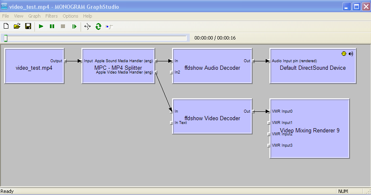Viewport: 371px width, 195px height.
Task: Click the Apple Video Media Handler output pin
Action: 156,72
